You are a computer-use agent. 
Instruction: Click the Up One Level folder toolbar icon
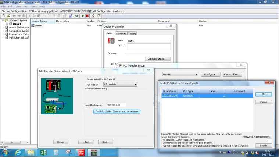tap(24, 16)
